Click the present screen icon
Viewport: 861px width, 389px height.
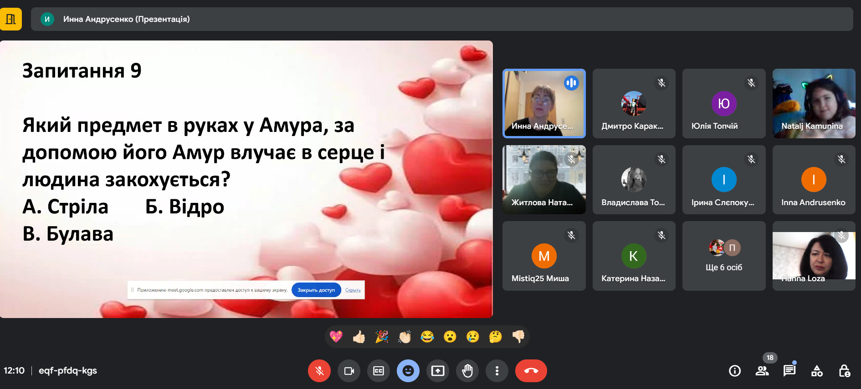pos(438,371)
